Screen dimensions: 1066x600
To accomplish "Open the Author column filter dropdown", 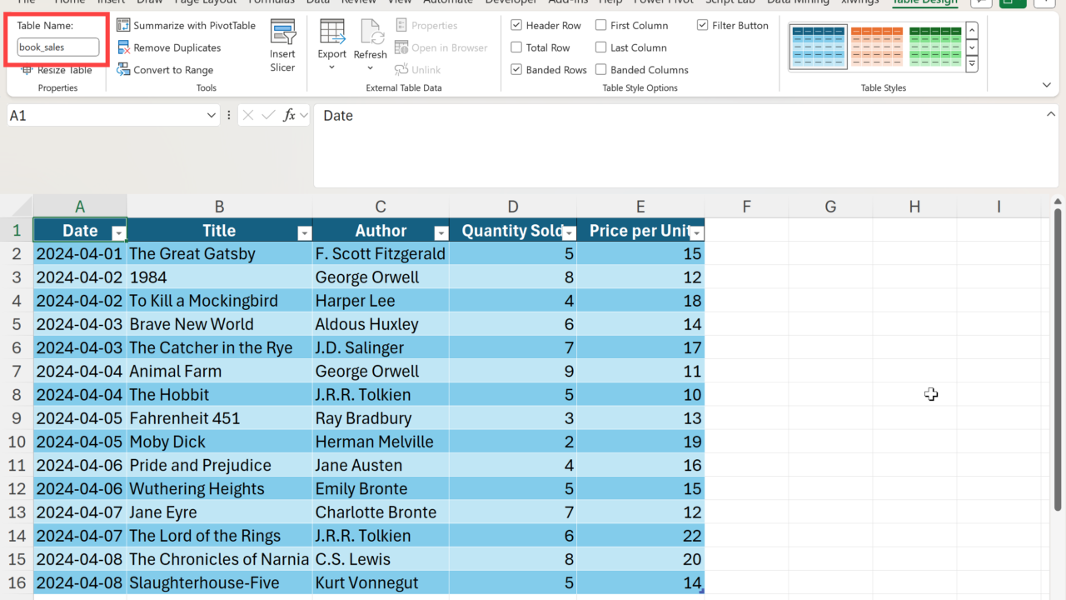I will click(441, 233).
